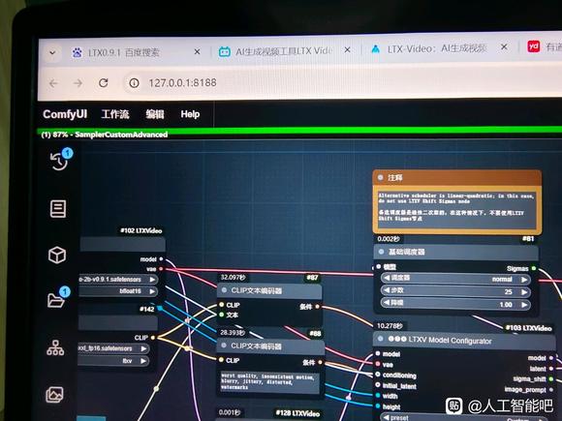Reload the 127.0.0.1:8188 page
The width and height of the screenshot is (562, 421).
(x=104, y=83)
